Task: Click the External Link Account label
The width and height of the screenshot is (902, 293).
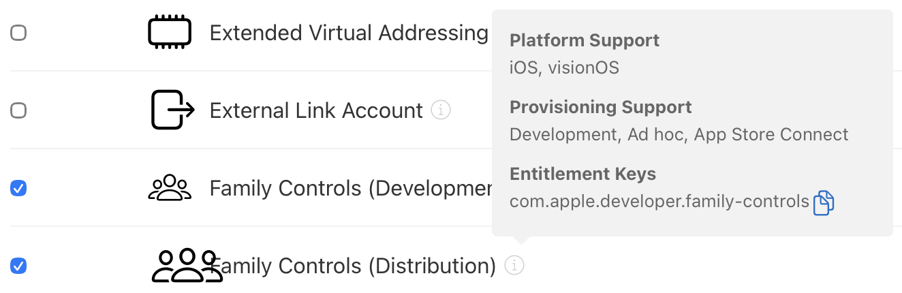Action: pos(316,110)
